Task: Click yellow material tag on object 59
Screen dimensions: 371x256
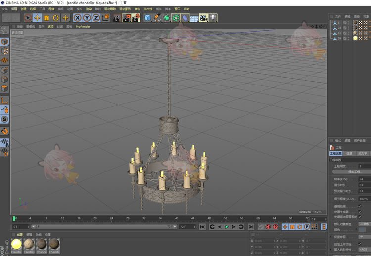Action: (x=355, y=38)
